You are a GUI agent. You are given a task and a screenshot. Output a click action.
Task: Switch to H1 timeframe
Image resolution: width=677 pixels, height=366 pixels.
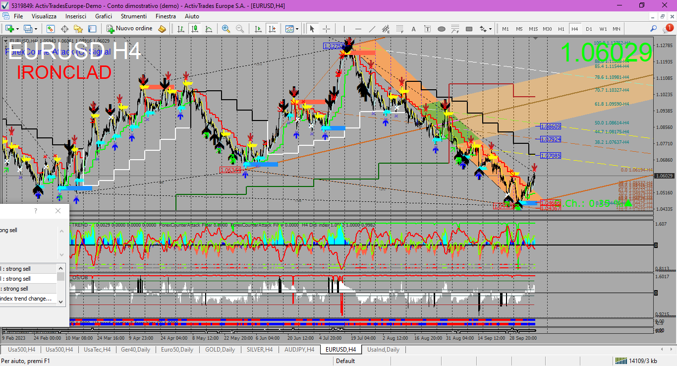tap(561, 29)
